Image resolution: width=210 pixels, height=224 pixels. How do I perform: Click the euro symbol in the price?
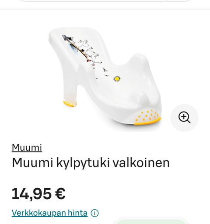click(x=60, y=194)
